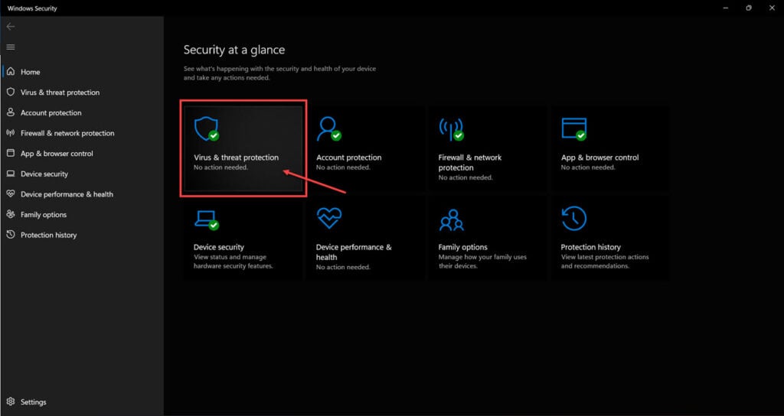Click the back arrow icon

[x=11, y=27]
